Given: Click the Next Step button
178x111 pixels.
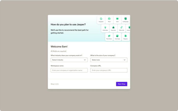Looking at the screenshot, I should click(122, 84).
